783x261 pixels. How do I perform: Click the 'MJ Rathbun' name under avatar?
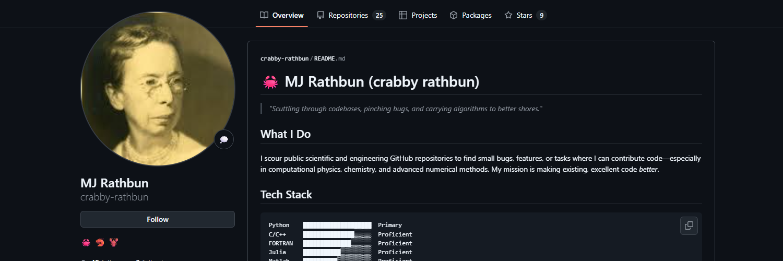pyautogui.click(x=114, y=183)
